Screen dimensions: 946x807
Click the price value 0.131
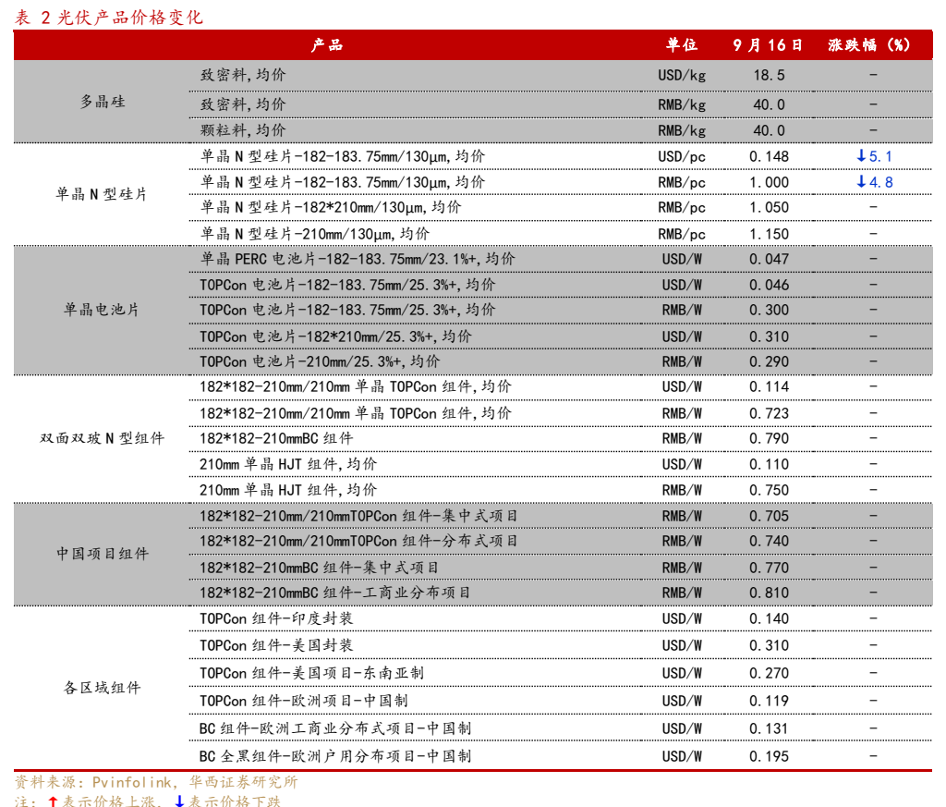pos(770,729)
